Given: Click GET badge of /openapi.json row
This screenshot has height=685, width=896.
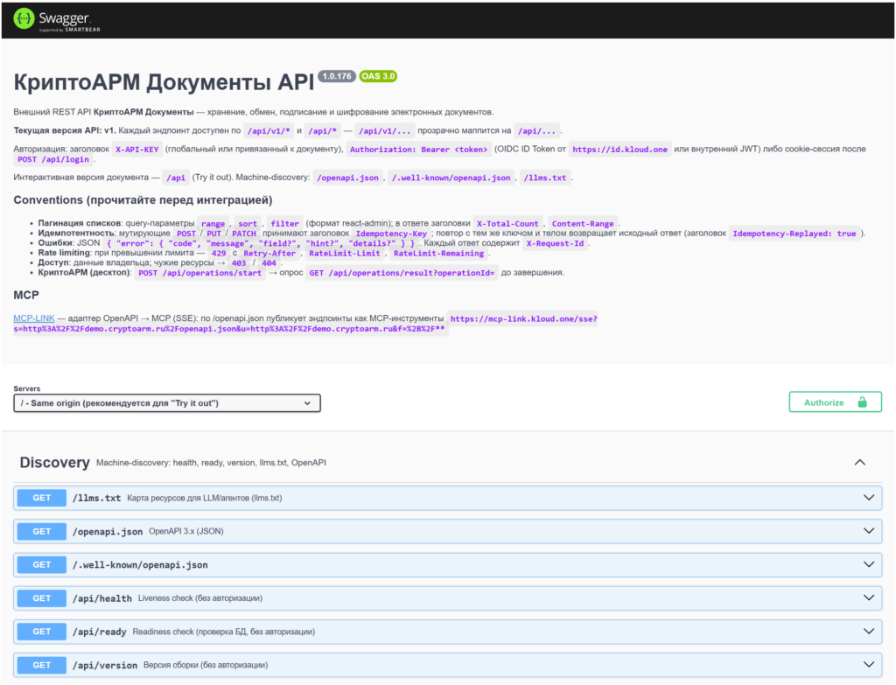Looking at the screenshot, I should (42, 531).
